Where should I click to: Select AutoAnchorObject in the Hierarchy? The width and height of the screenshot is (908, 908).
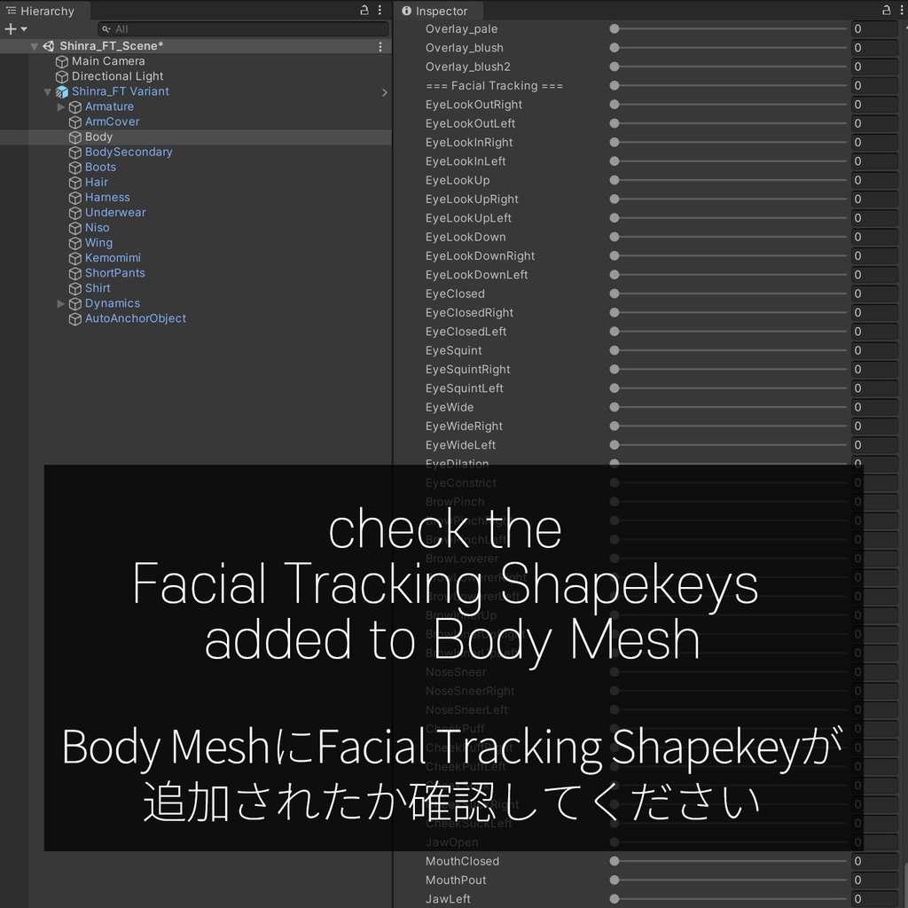[x=136, y=318]
